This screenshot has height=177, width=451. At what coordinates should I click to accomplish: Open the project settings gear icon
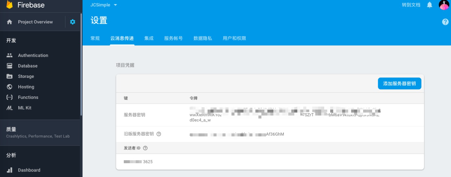click(73, 22)
